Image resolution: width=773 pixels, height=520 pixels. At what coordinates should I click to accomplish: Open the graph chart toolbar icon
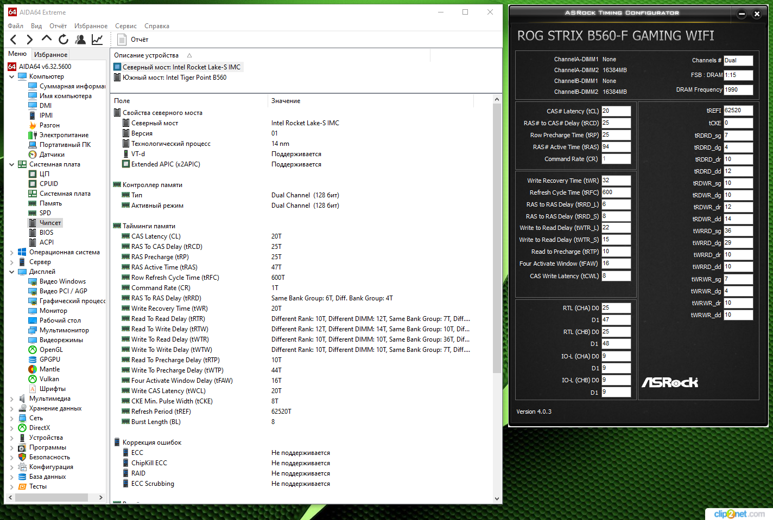[x=97, y=39]
